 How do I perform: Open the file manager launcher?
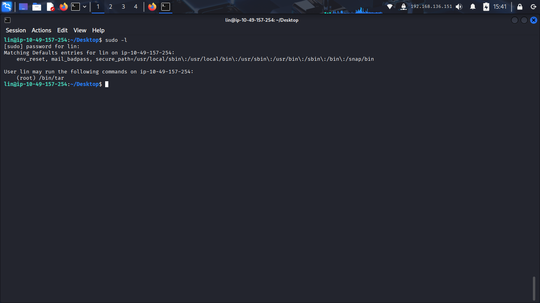pyautogui.click(x=37, y=7)
